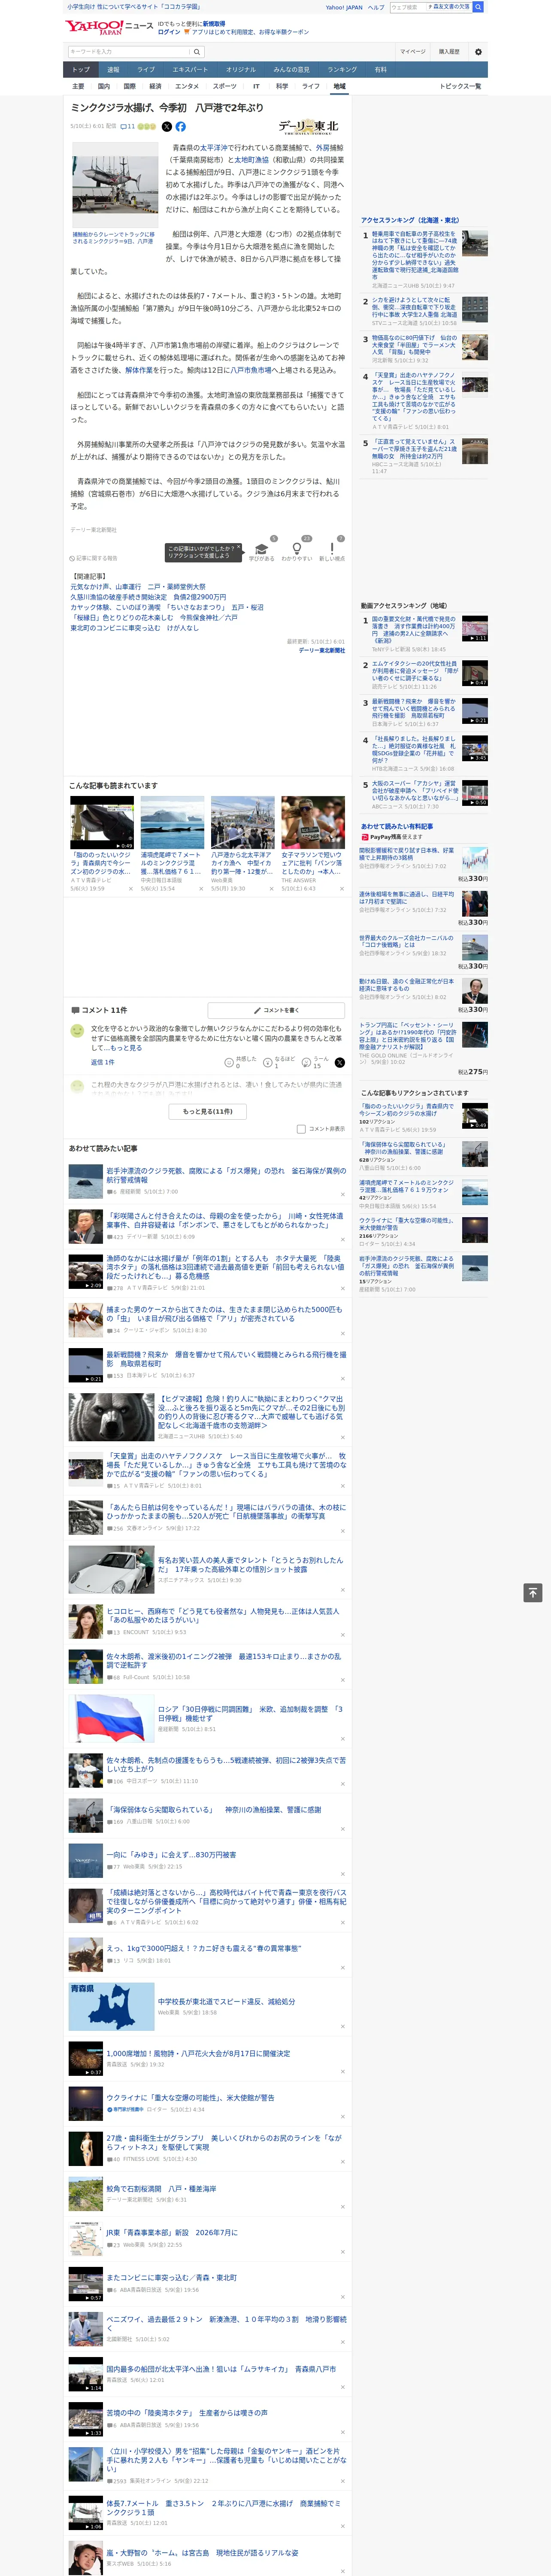This screenshot has width=551, height=2576.
Task: Select the みんなの意見 tab
Action: tap(292, 69)
